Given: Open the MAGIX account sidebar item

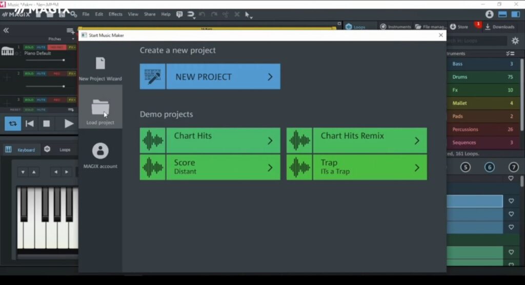Looking at the screenshot, I should coord(100,156).
